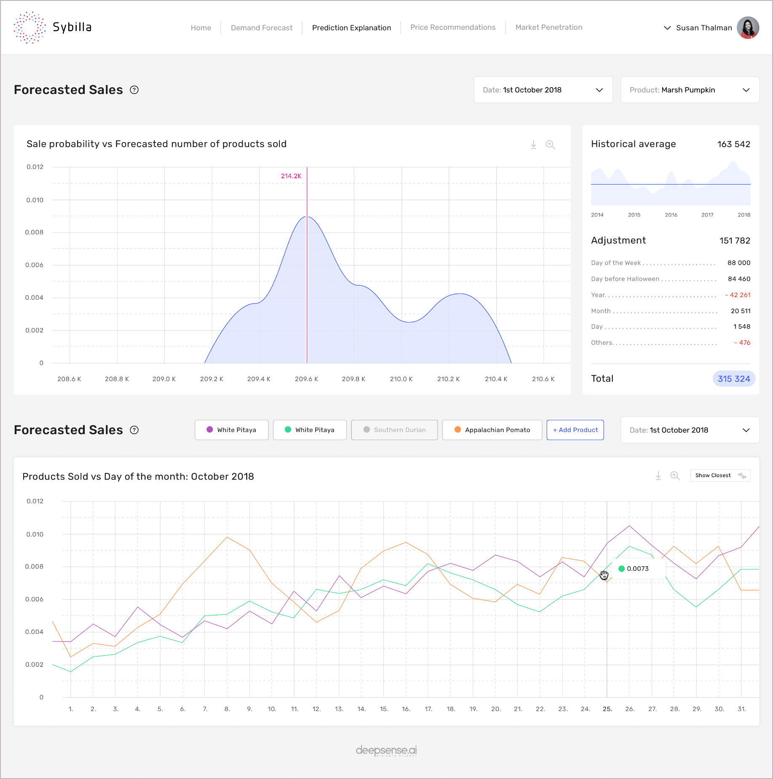Download the sale probability chart
This screenshot has width=773, height=779.
click(x=533, y=145)
